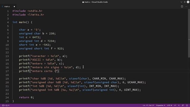Screen dimensions: 190x107
Task: Click 'sizeof(unsigned int)' on line 22
Action: click(99, 90)
